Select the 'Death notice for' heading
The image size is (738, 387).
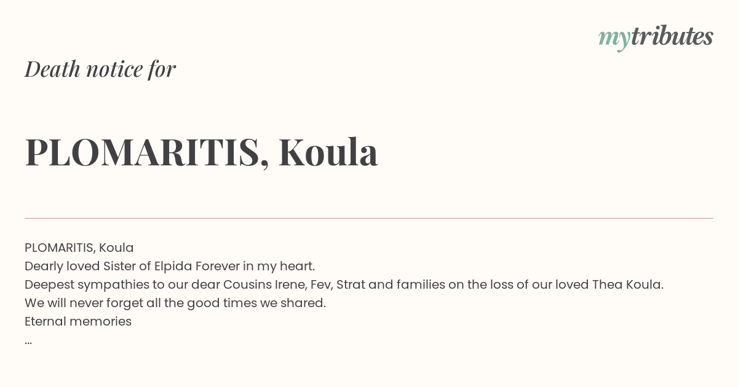click(100, 69)
